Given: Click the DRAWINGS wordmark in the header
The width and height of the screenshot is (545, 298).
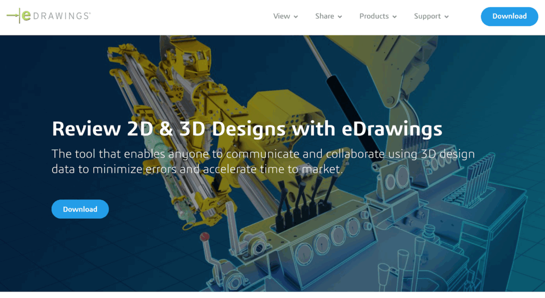Looking at the screenshot, I should (x=62, y=16).
